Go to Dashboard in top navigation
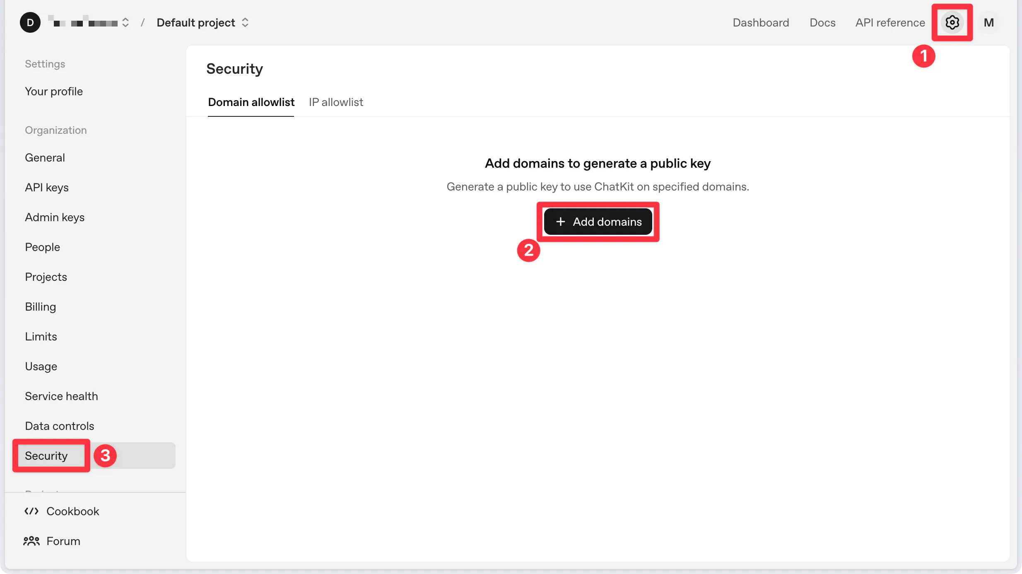1022x574 pixels. [x=761, y=22]
